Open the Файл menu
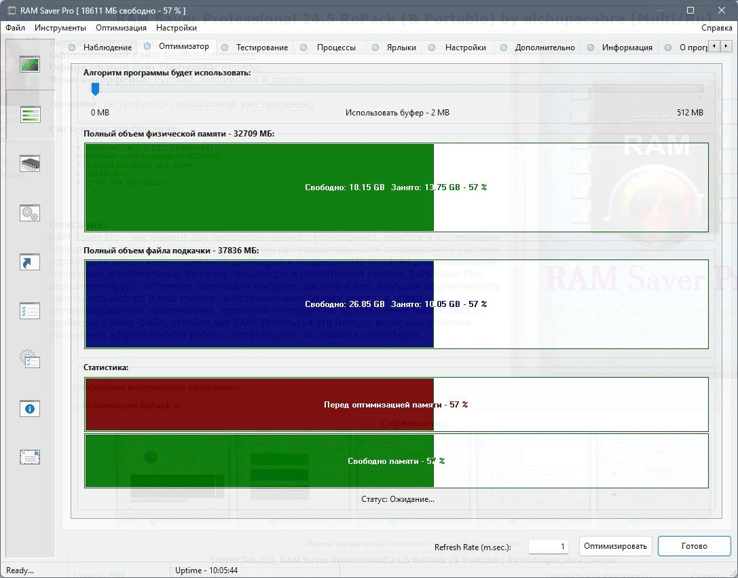The width and height of the screenshot is (738, 578). [x=15, y=28]
